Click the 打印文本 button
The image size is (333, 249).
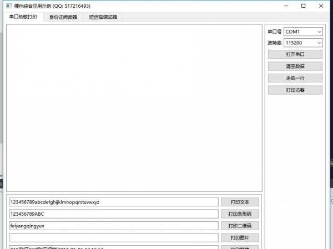coord(240,202)
